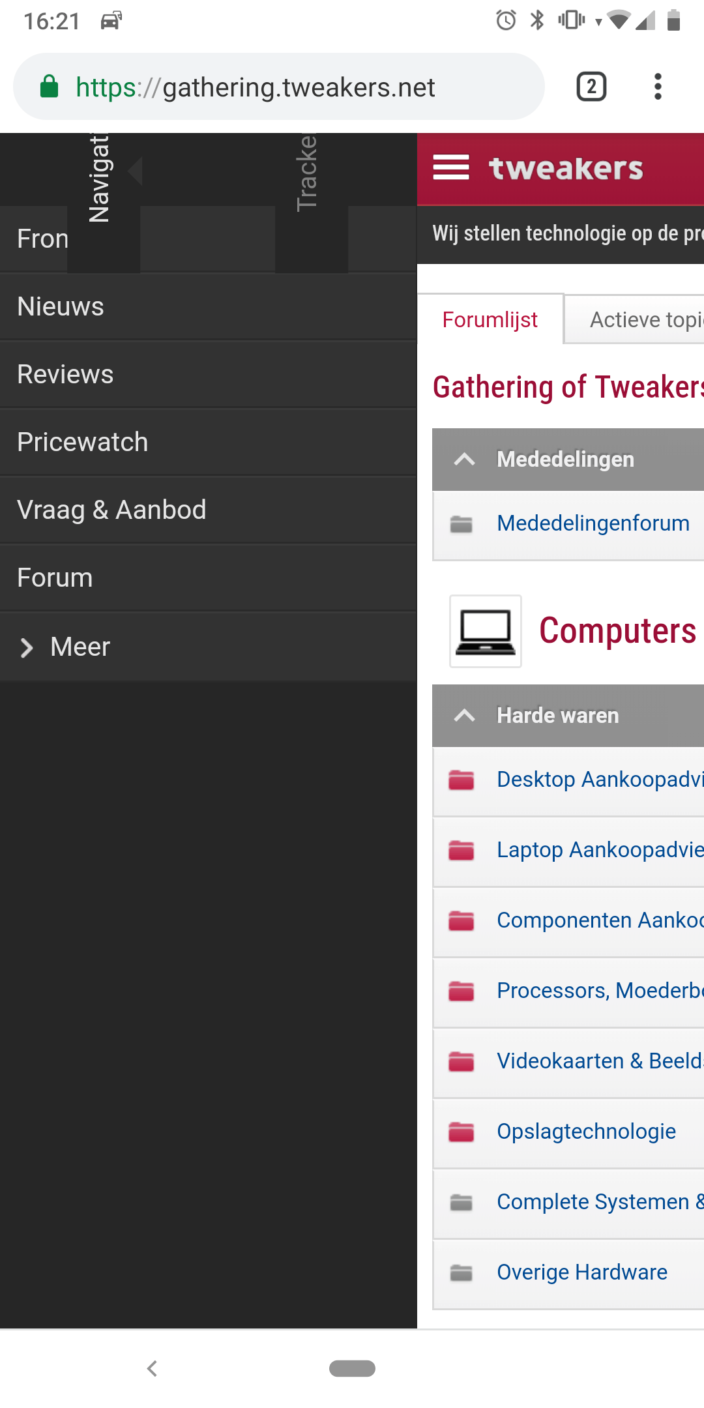Tap the hamburger menu icon beside tweakers

(451, 168)
